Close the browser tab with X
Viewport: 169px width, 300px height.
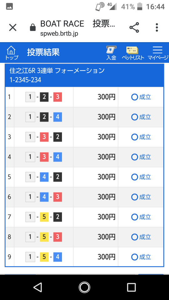point(13,27)
